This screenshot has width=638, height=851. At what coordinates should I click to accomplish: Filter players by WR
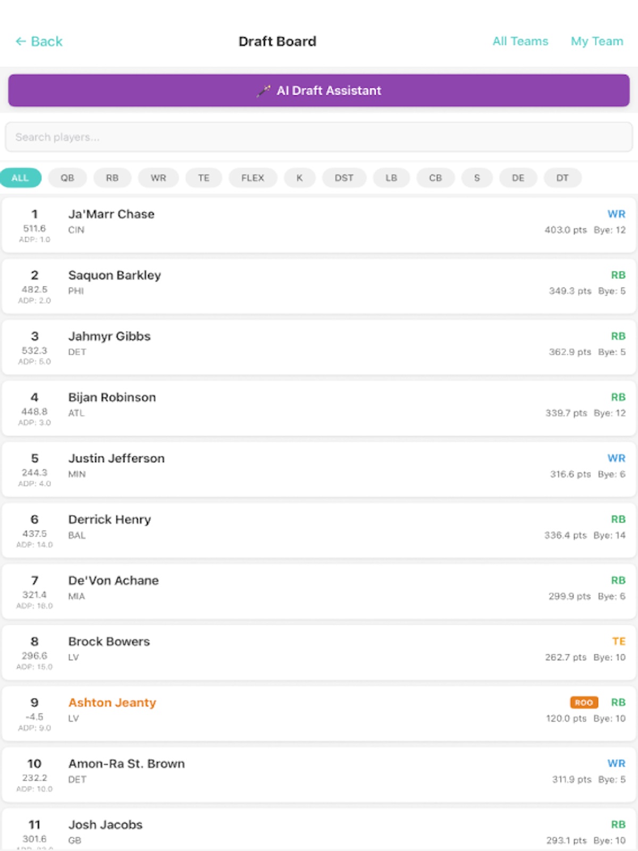coord(158,178)
